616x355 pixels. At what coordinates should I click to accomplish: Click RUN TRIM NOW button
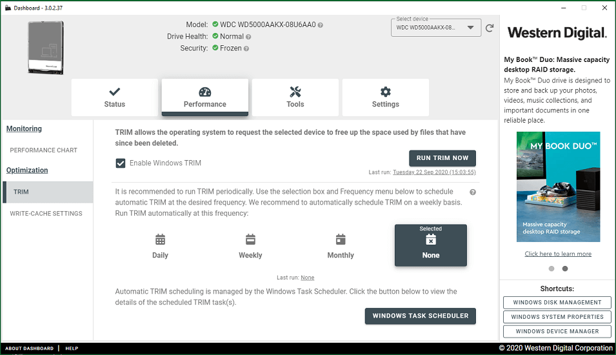coord(442,158)
